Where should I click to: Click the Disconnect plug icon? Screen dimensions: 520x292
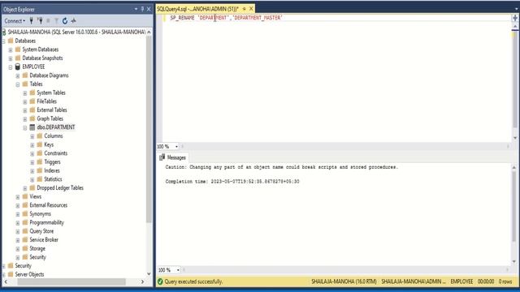40,21
